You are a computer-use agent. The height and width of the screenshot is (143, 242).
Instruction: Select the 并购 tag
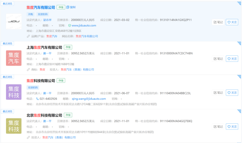point(31,14)
